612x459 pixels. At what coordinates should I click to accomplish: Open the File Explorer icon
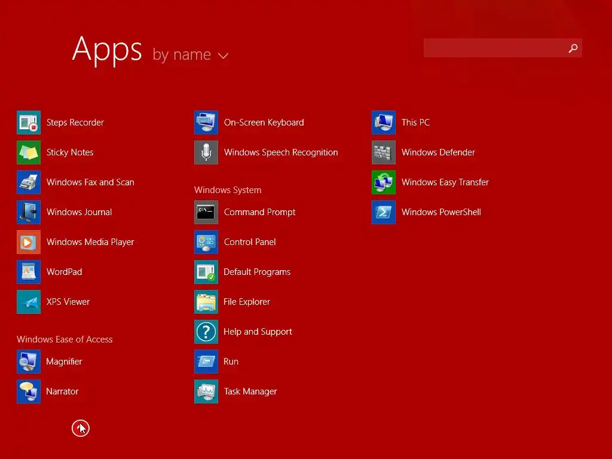click(x=206, y=302)
